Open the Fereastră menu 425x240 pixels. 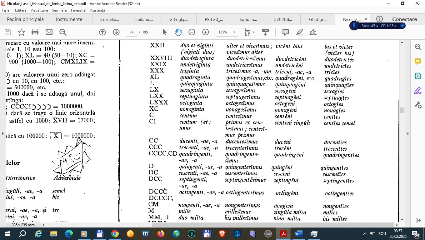tap(78, 10)
